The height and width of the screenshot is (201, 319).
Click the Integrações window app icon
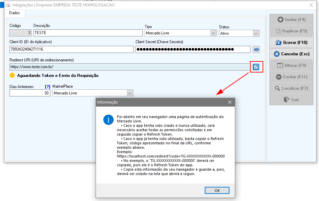[8, 5]
